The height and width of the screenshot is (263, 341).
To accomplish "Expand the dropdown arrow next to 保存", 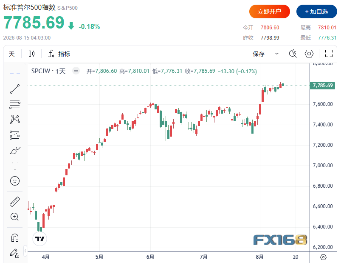I will pos(276,54).
